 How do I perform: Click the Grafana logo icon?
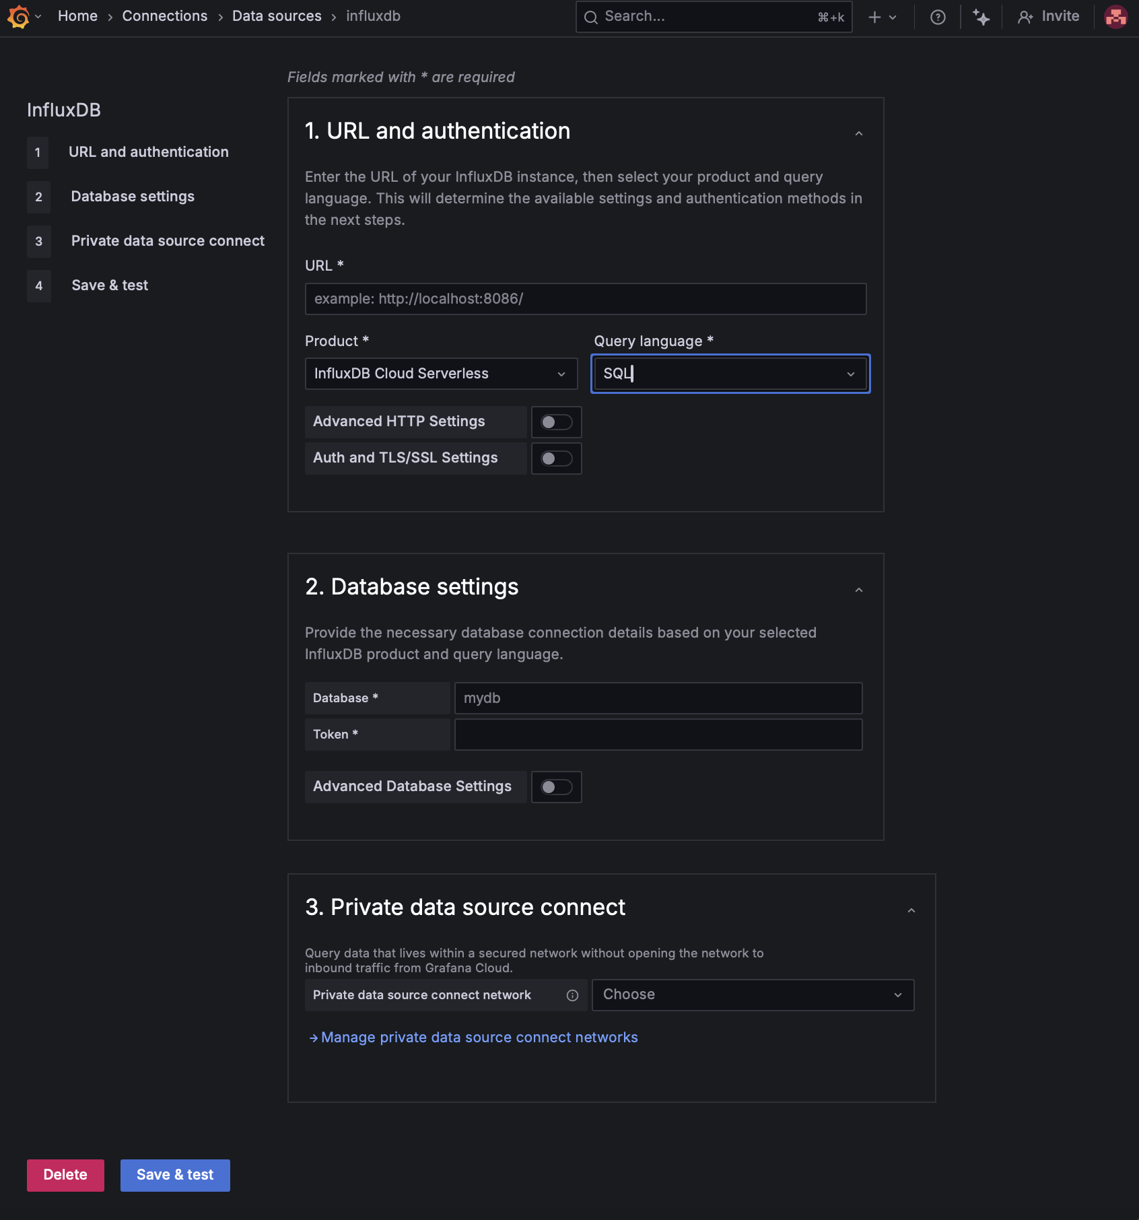(19, 17)
